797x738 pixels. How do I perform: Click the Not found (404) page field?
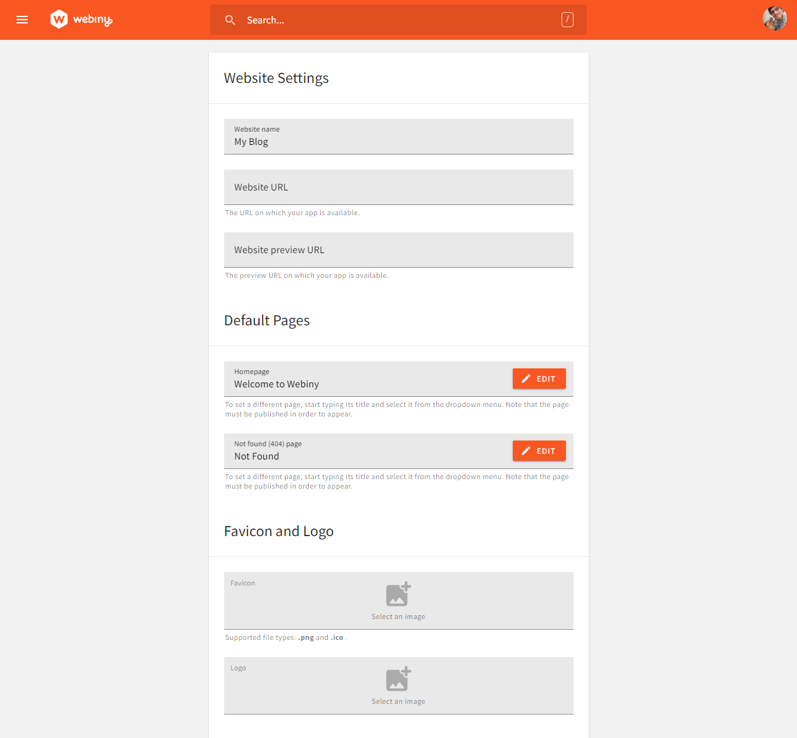(x=355, y=456)
